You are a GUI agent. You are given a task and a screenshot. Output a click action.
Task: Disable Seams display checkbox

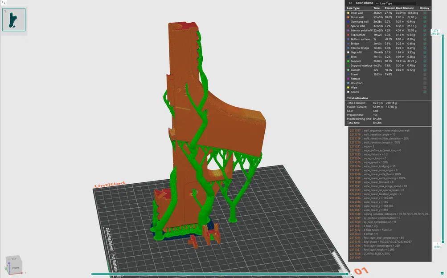pos(425,92)
